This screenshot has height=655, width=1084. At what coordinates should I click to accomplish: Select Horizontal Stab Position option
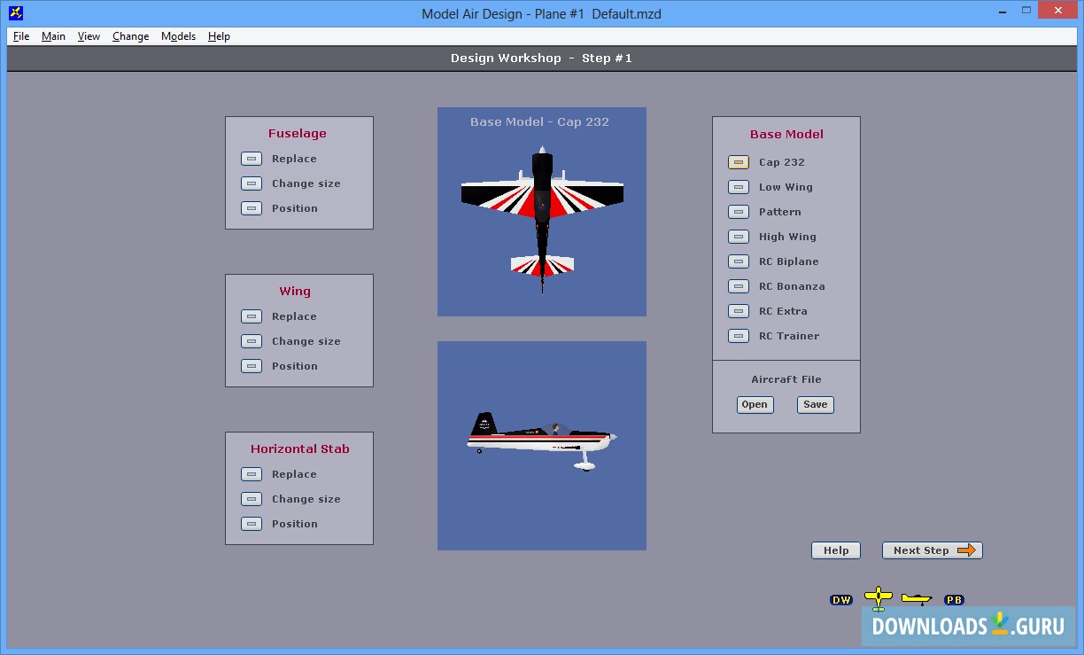pyautogui.click(x=252, y=524)
